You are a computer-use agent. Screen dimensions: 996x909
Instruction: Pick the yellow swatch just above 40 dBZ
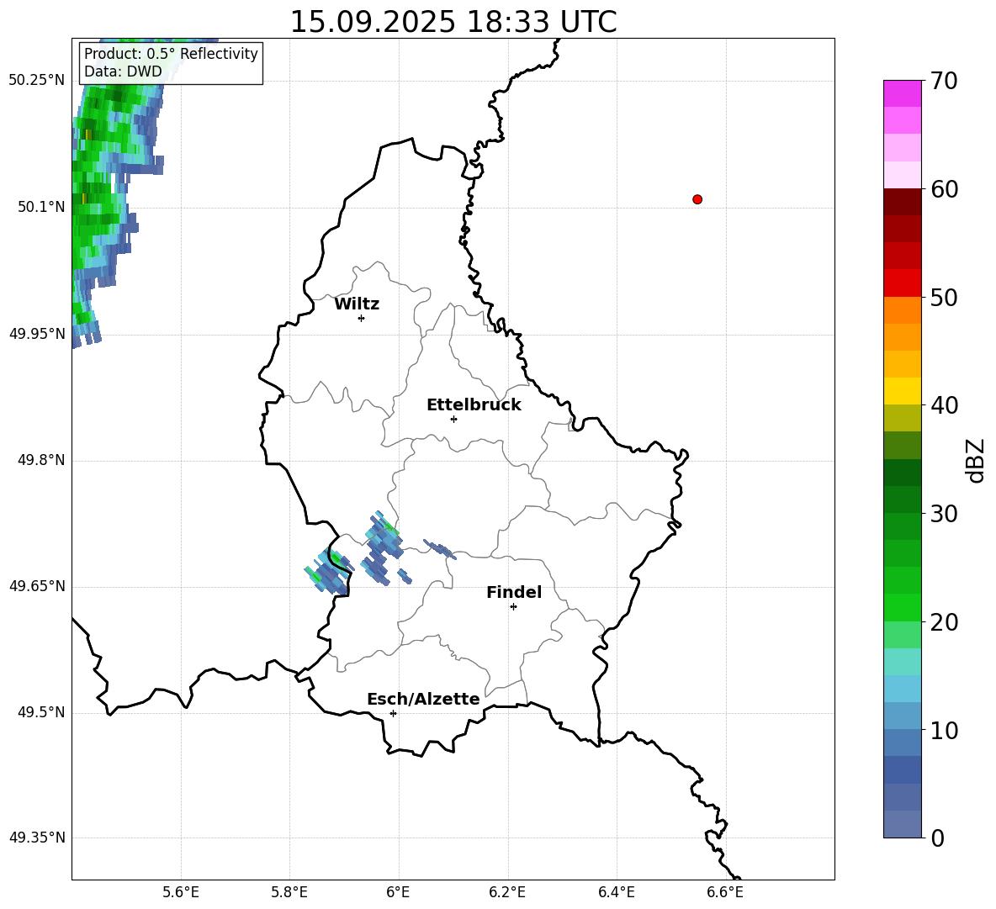(902, 391)
